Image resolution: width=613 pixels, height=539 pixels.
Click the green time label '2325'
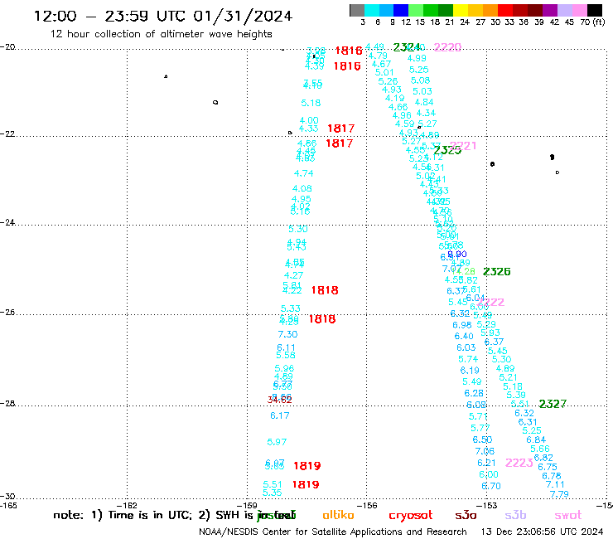pyautogui.click(x=447, y=150)
